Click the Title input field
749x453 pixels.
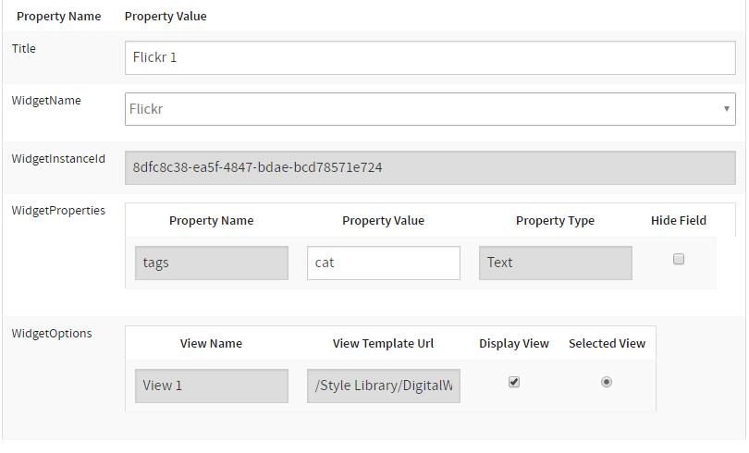430,57
